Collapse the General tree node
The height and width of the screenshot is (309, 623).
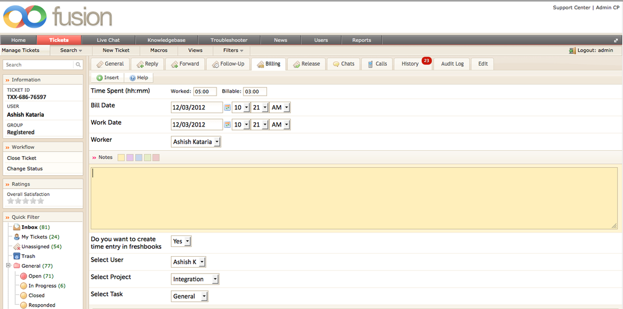(x=9, y=266)
